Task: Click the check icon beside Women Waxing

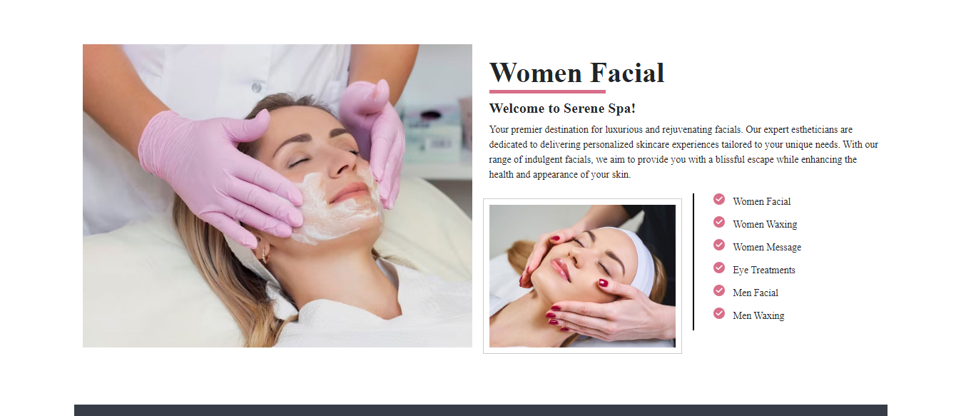Action: point(719,222)
